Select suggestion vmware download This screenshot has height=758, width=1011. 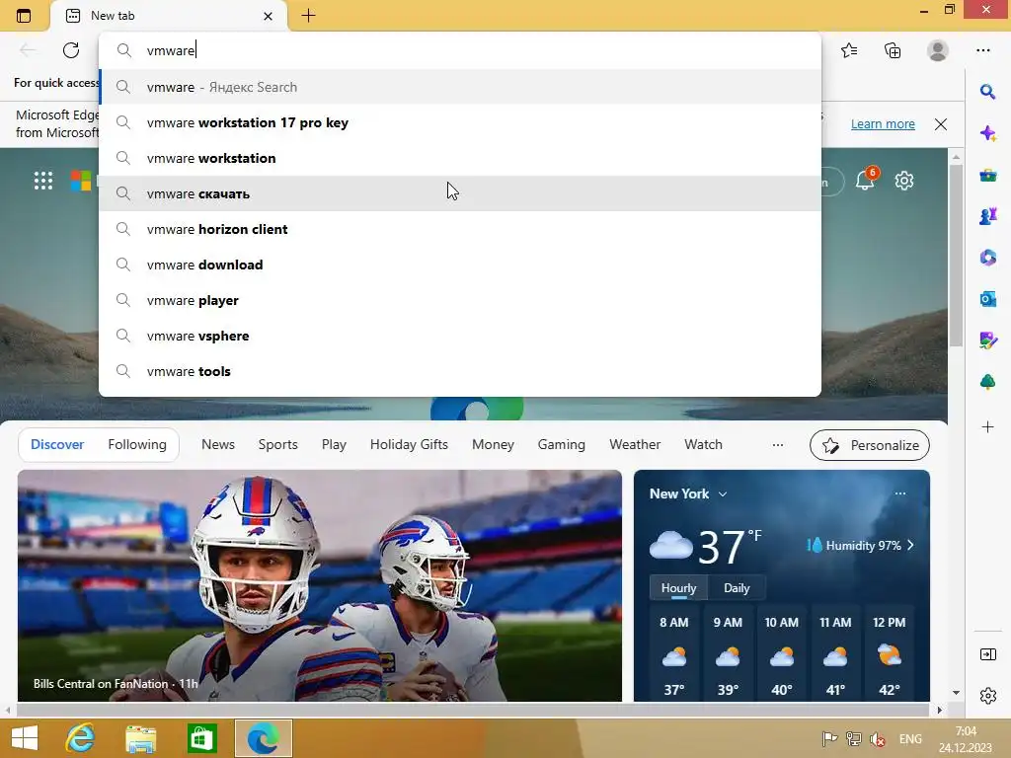pyautogui.click(x=460, y=265)
